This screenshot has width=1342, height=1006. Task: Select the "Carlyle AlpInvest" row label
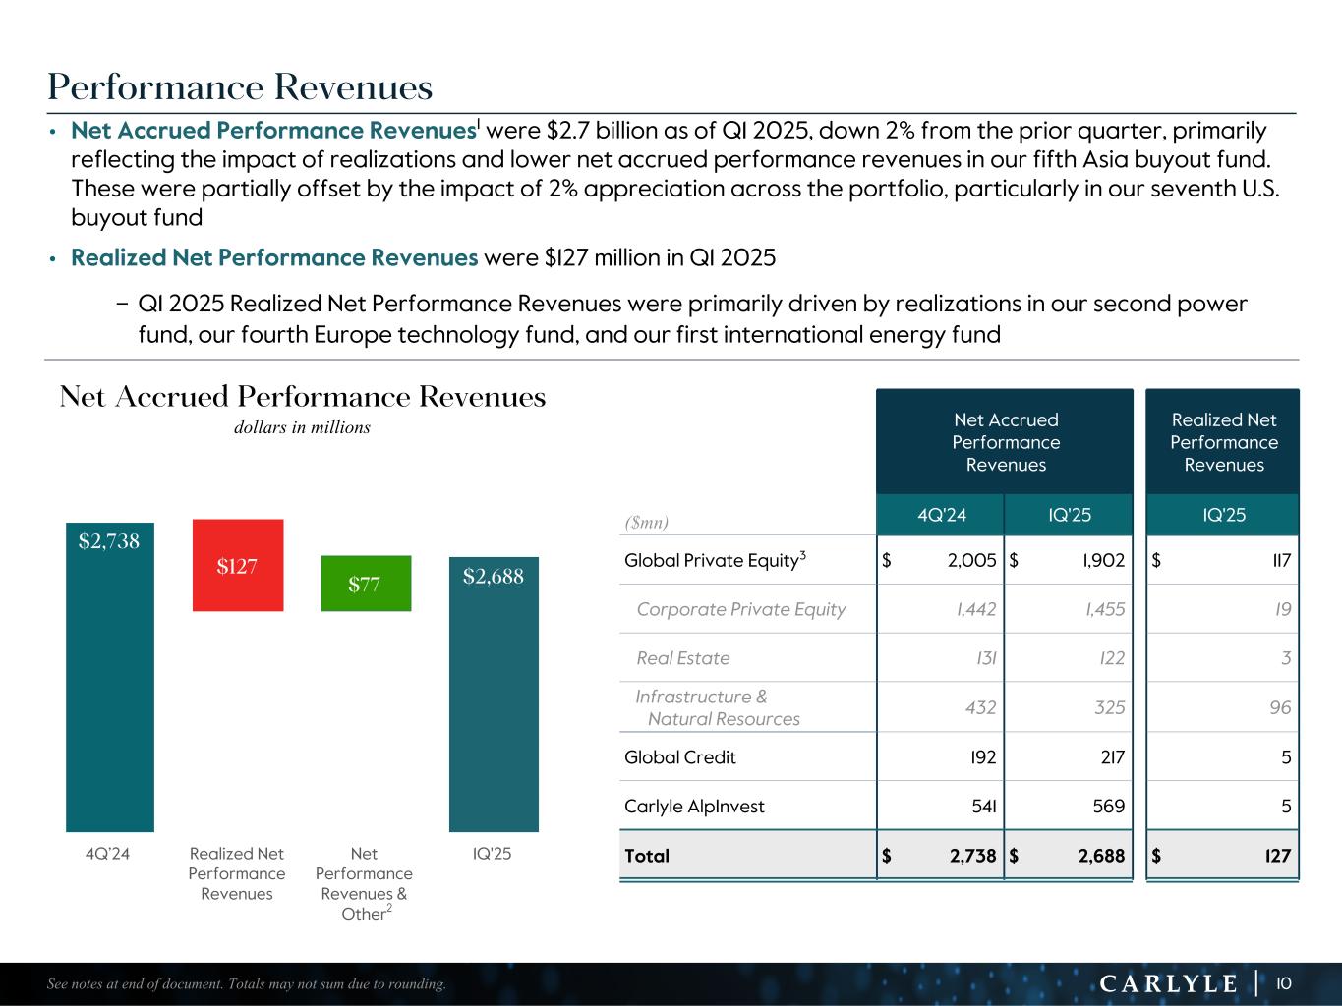click(694, 807)
